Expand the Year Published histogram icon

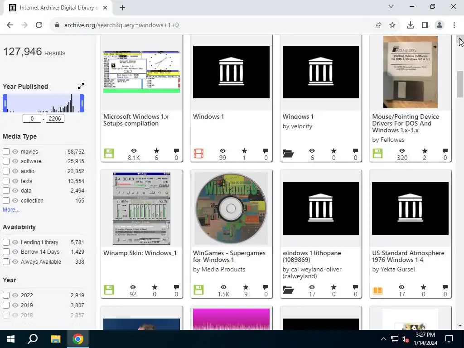click(x=81, y=86)
